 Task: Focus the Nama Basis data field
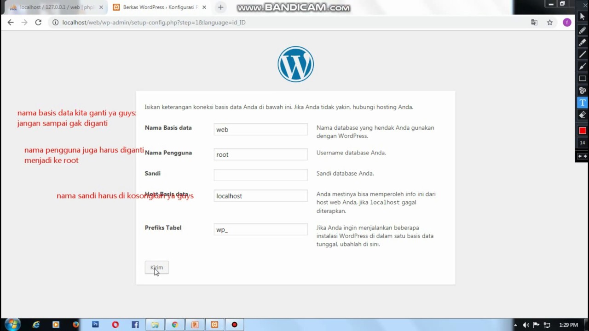(x=260, y=130)
